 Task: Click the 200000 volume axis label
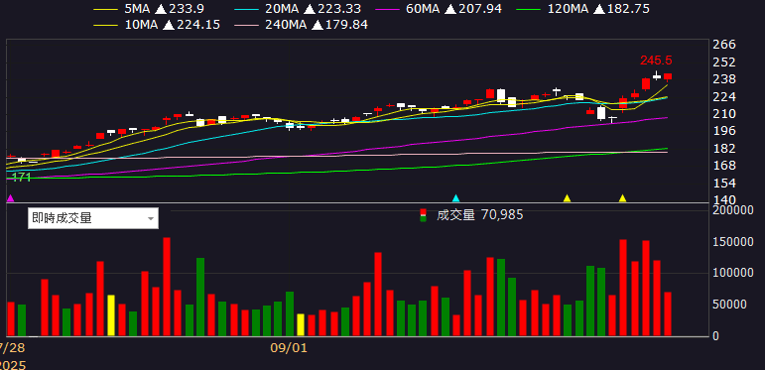(x=733, y=210)
